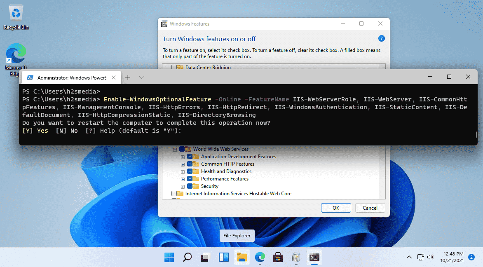Collapse World Wide Web Services node
The height and width of the screenshot is (267, 483).
(175, 150)
